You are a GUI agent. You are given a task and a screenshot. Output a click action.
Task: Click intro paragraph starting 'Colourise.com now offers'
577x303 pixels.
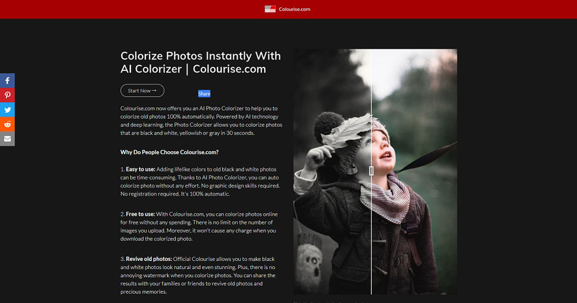pyautogui.click(x=201, y=121)
